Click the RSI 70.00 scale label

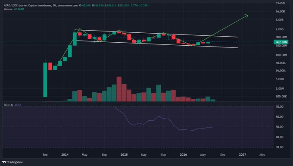click(x=279, y=107)
